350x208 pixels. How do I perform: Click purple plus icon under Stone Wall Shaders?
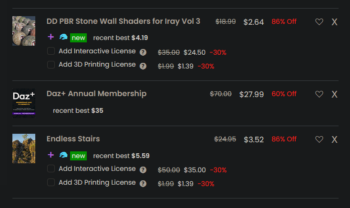pos(51,37)
